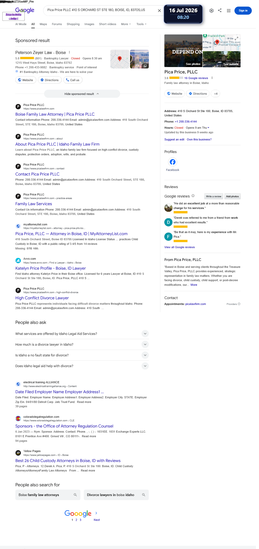
Task: Open three-dot menu beside 16 Google reviews
Action: [x=212, y=78]
